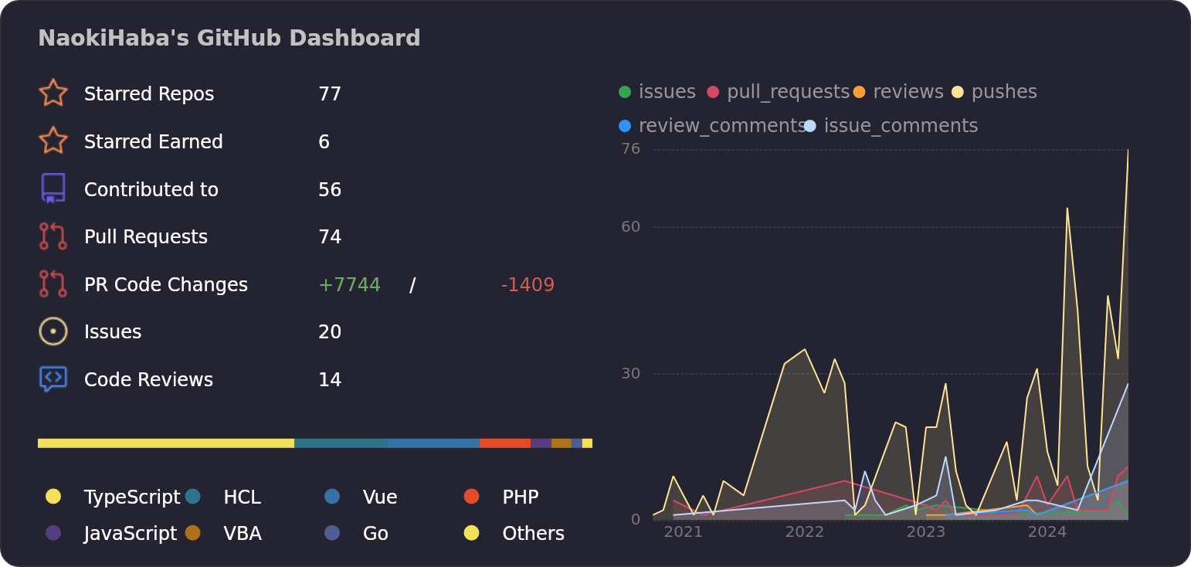
Task: Click the 'Vue' language name
Action: 380,497
